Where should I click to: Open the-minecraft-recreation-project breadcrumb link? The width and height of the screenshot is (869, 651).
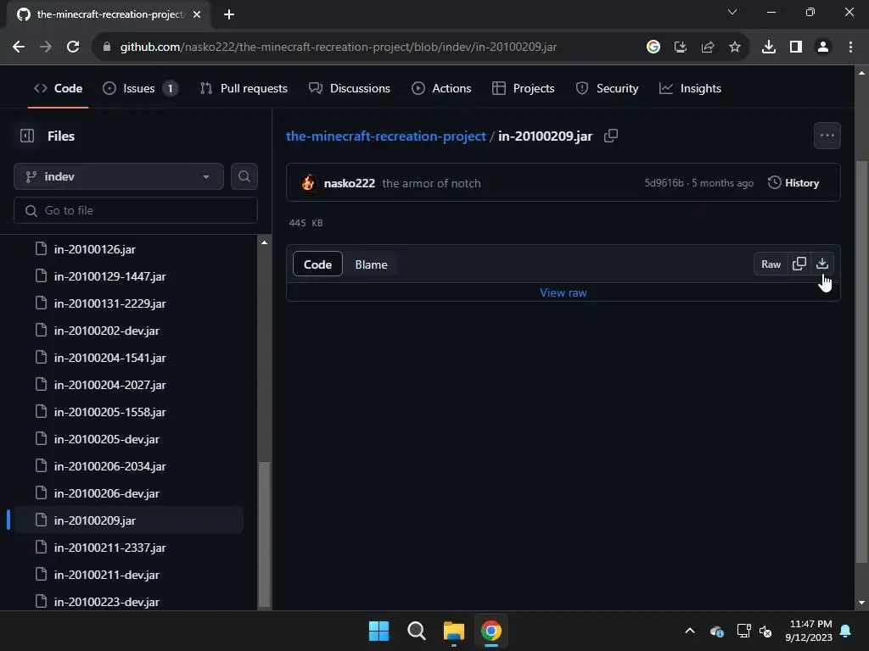pyautogui.click(x=386, y=136)
